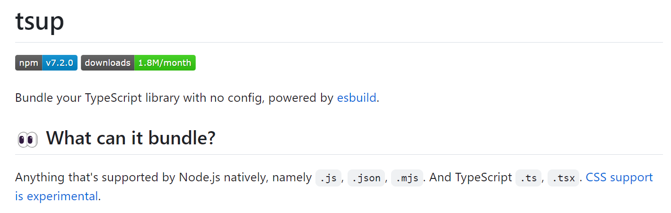This screenshot has width=671, height=213.
Task: Click the .js code tag
Action: [x=328, y=178]
